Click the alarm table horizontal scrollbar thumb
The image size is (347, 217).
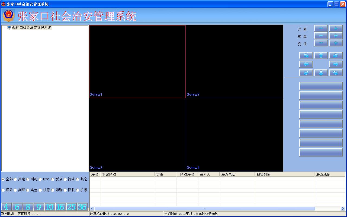[x=205, y=208]
